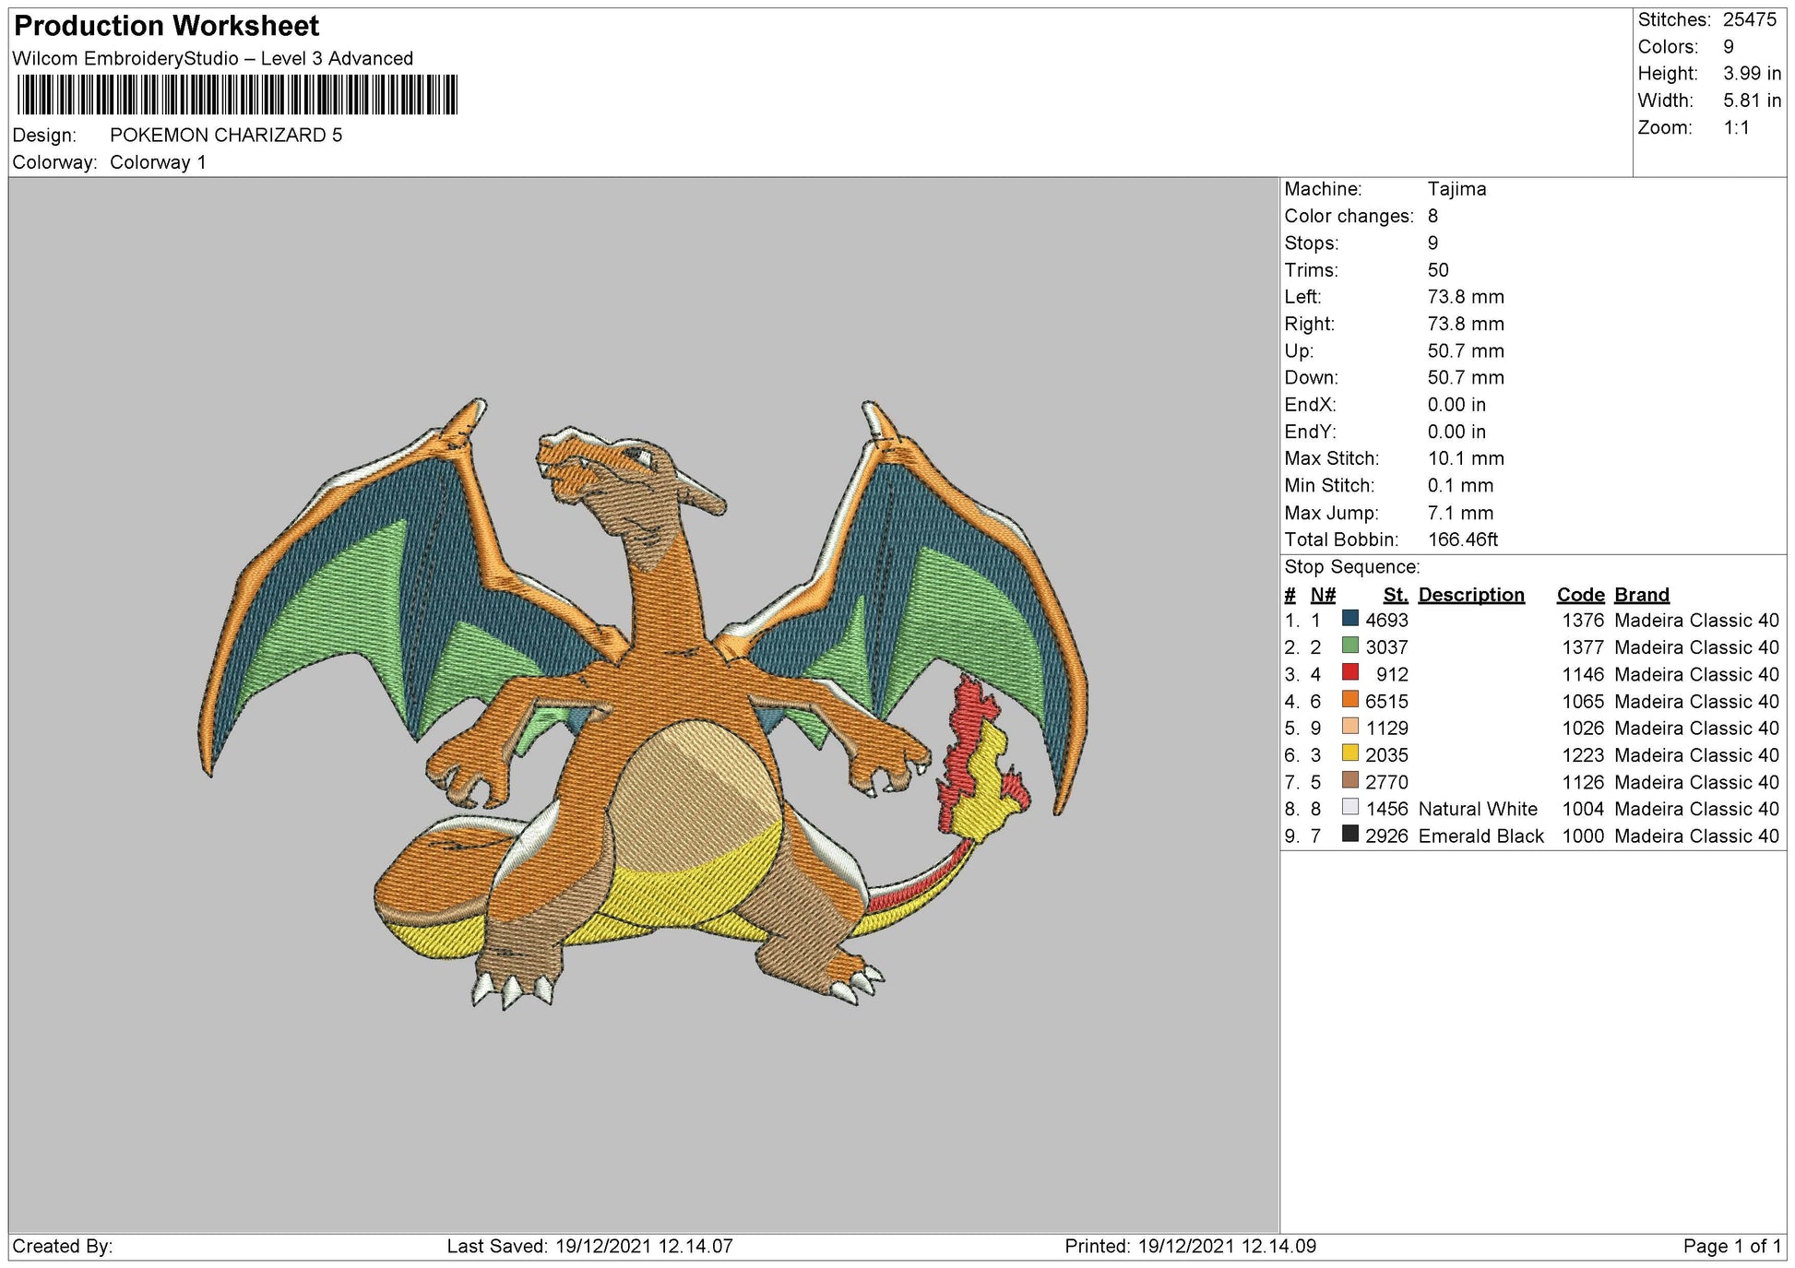Click the Emerald Black color swatch
This screenshot has height=1268, width=1795.
1350,834
